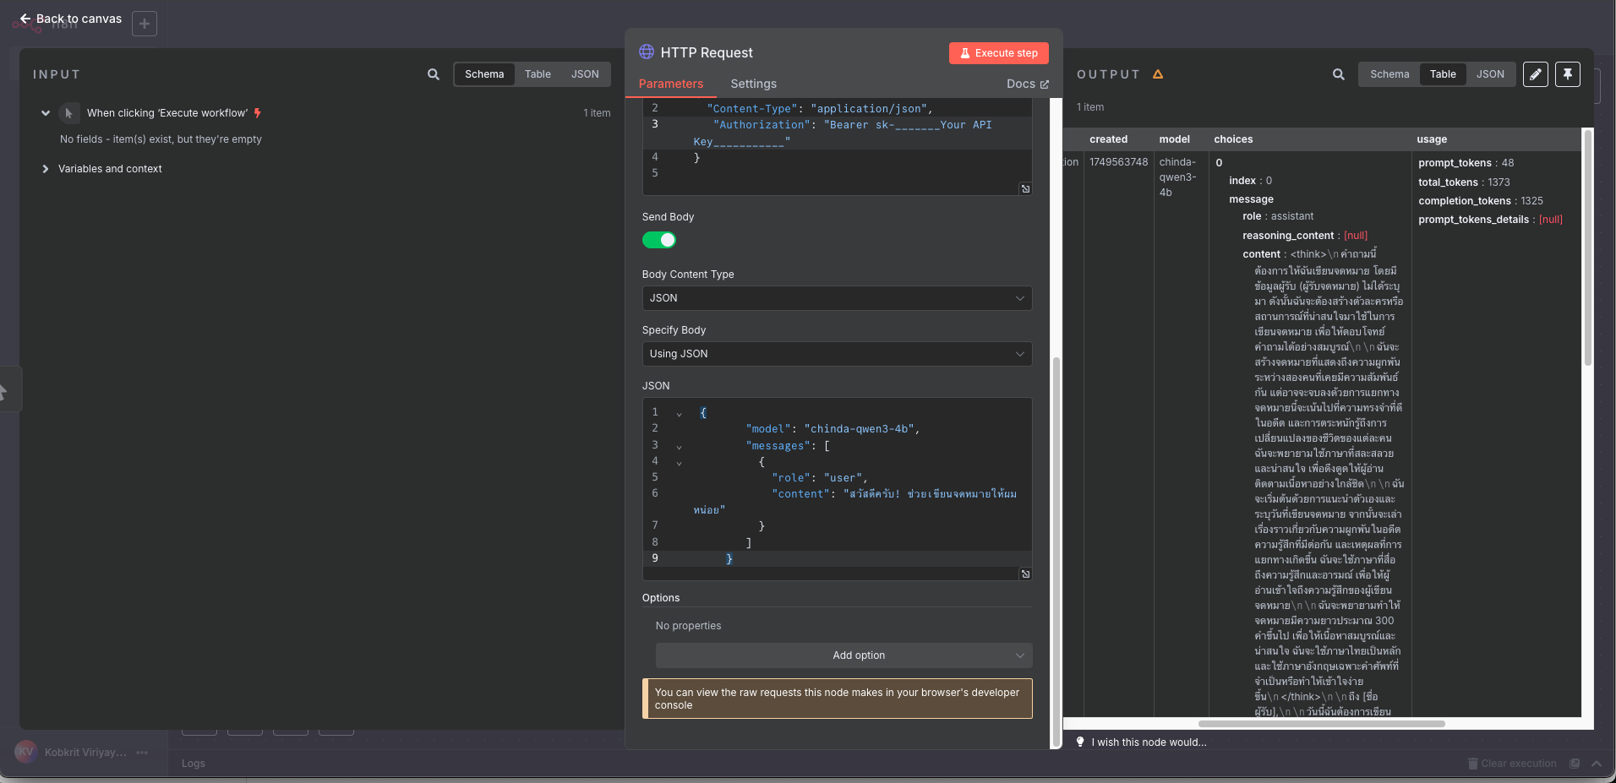Viewport: 1616px width, 783px height.
Task: Switch OUTPUT view to JSON
Action: click(1489, 74)
